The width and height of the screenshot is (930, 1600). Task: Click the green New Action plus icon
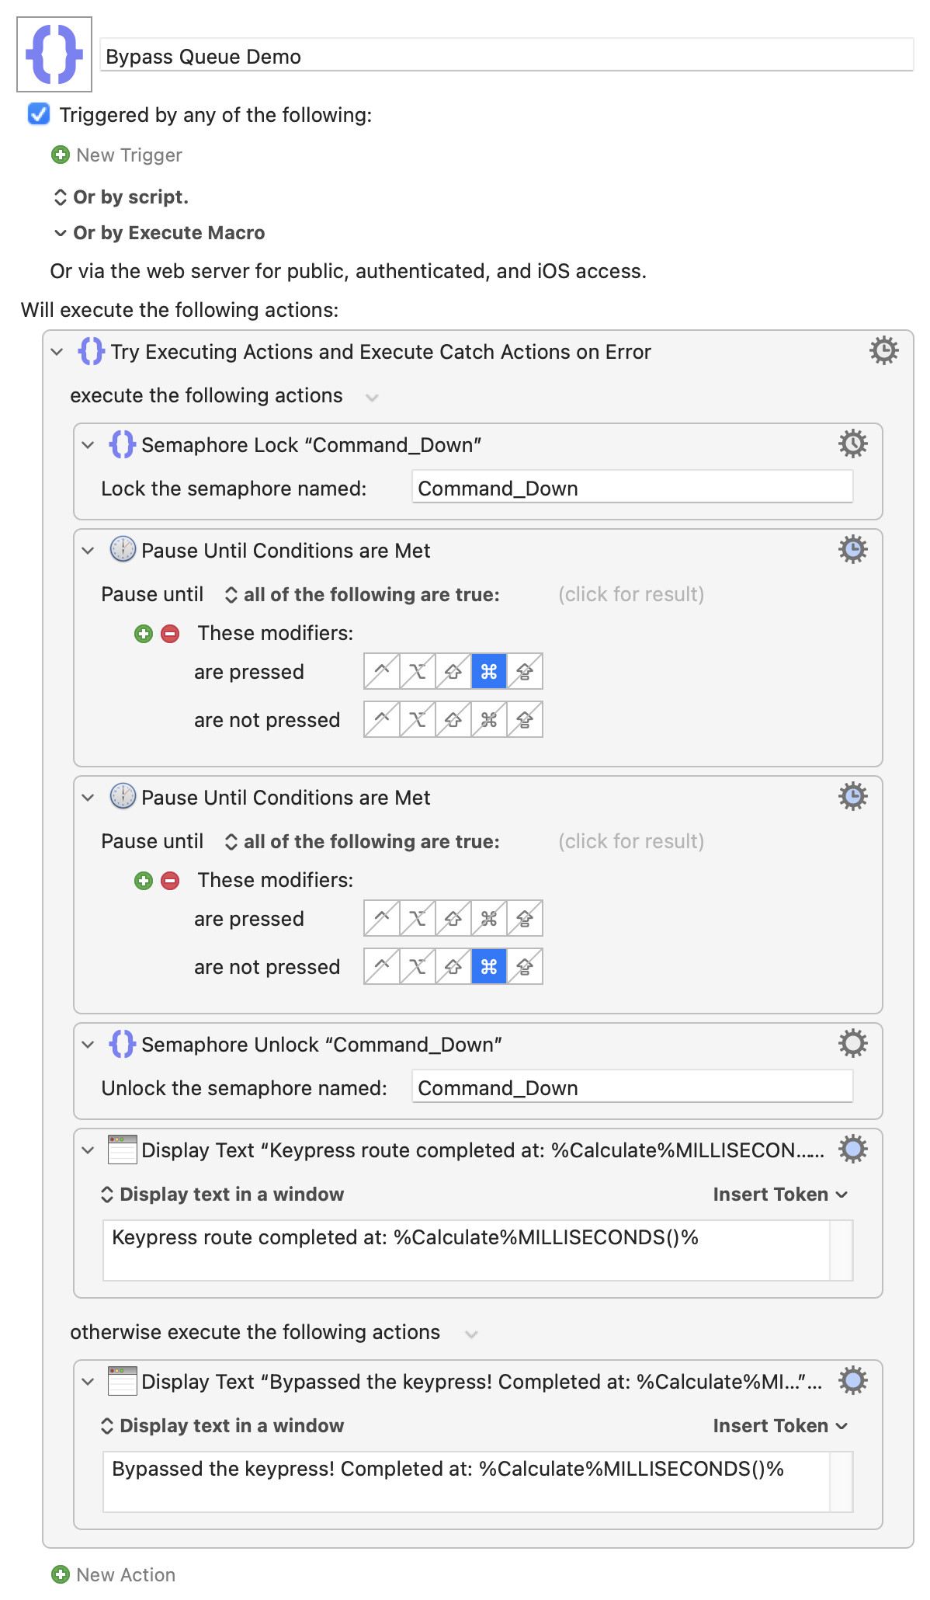pyautogui.click(x=61, y=1574)
